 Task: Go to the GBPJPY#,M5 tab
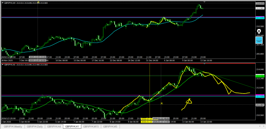(110, 126)
